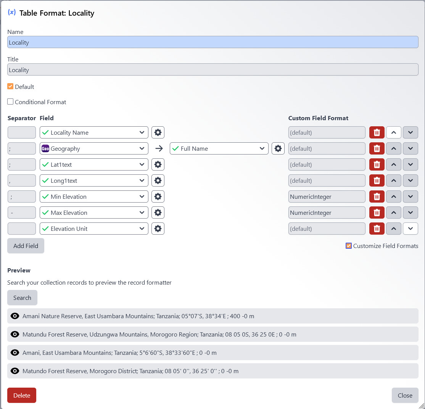View the Matundo Forest Reserve preview record
Image resolution: width=425 pixels, height=409 pixels.
tap(14, 371)
